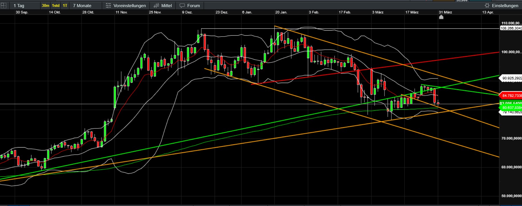Click the 100.000,00 price axis label
Screen dimensions: 522x206
pyautogui.click(x=511, y=52)
